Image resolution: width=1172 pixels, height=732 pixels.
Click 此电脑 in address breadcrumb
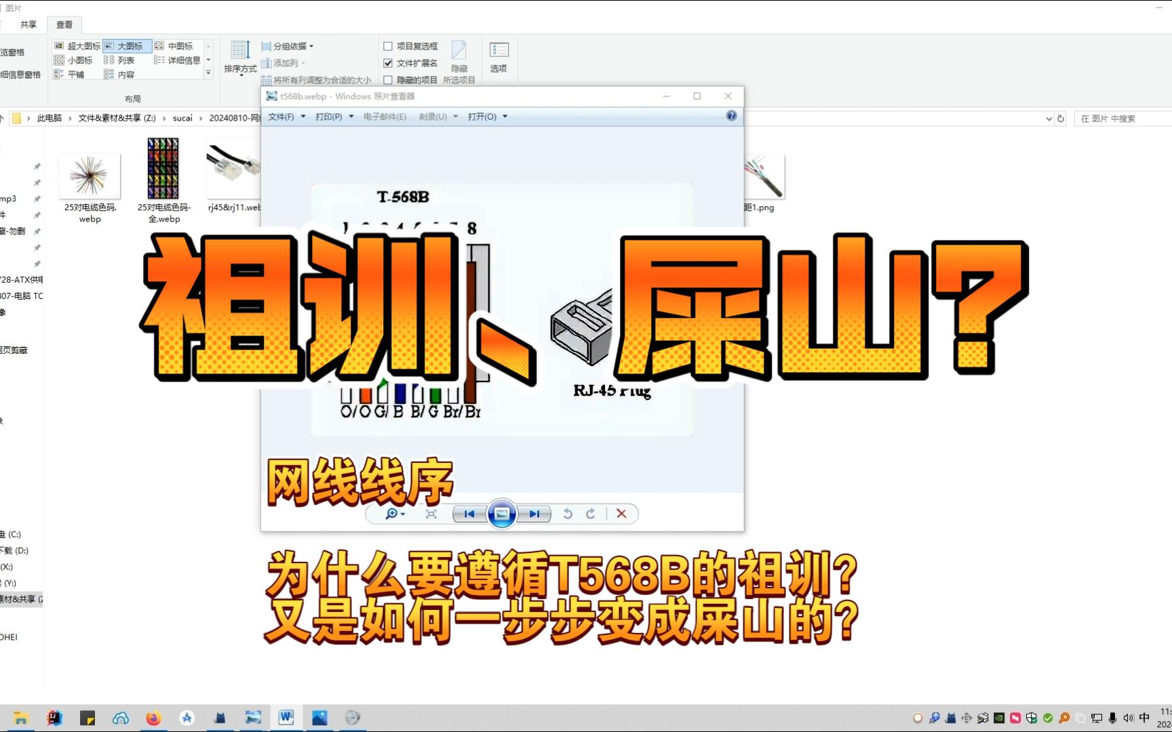(49, 118)
